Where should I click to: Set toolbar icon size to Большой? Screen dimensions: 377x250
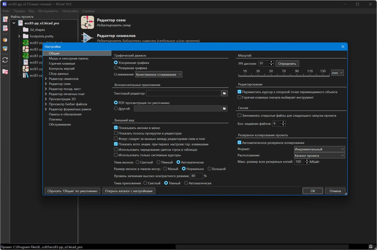(210, 169)
